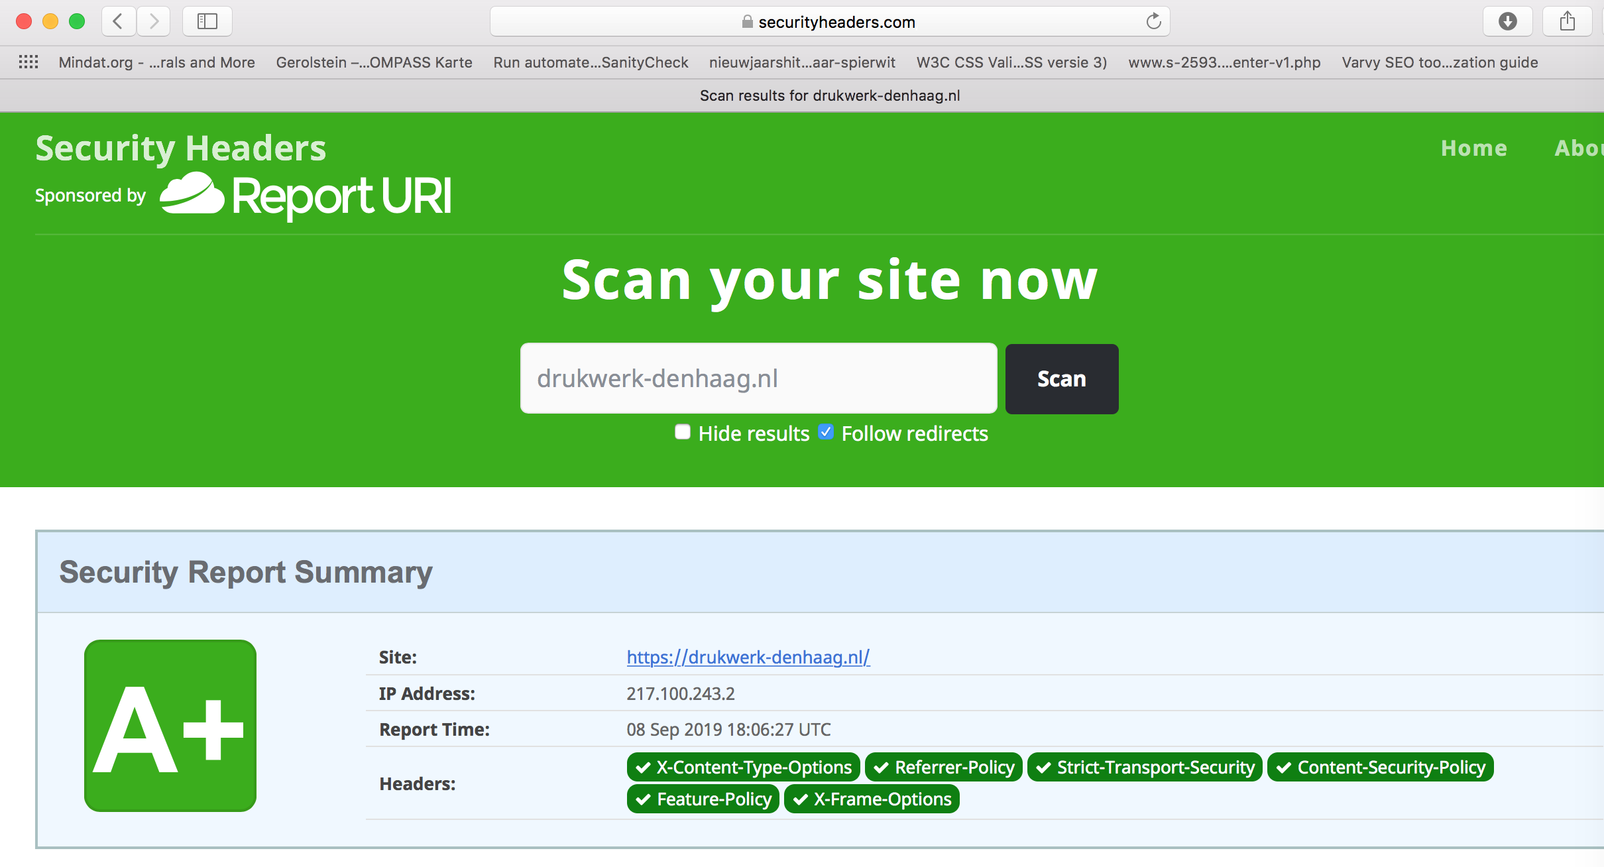Click the Share icon in the toolbar
Image resolution: width=1604 pixels, height=867 pixels.
click(x=1567, y=21)
